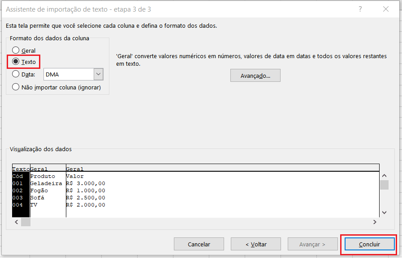Viewport: 402px width, 258px height.
Task: Click the horizontal scrollbar thumb in preview
Action: coord(26,222)
